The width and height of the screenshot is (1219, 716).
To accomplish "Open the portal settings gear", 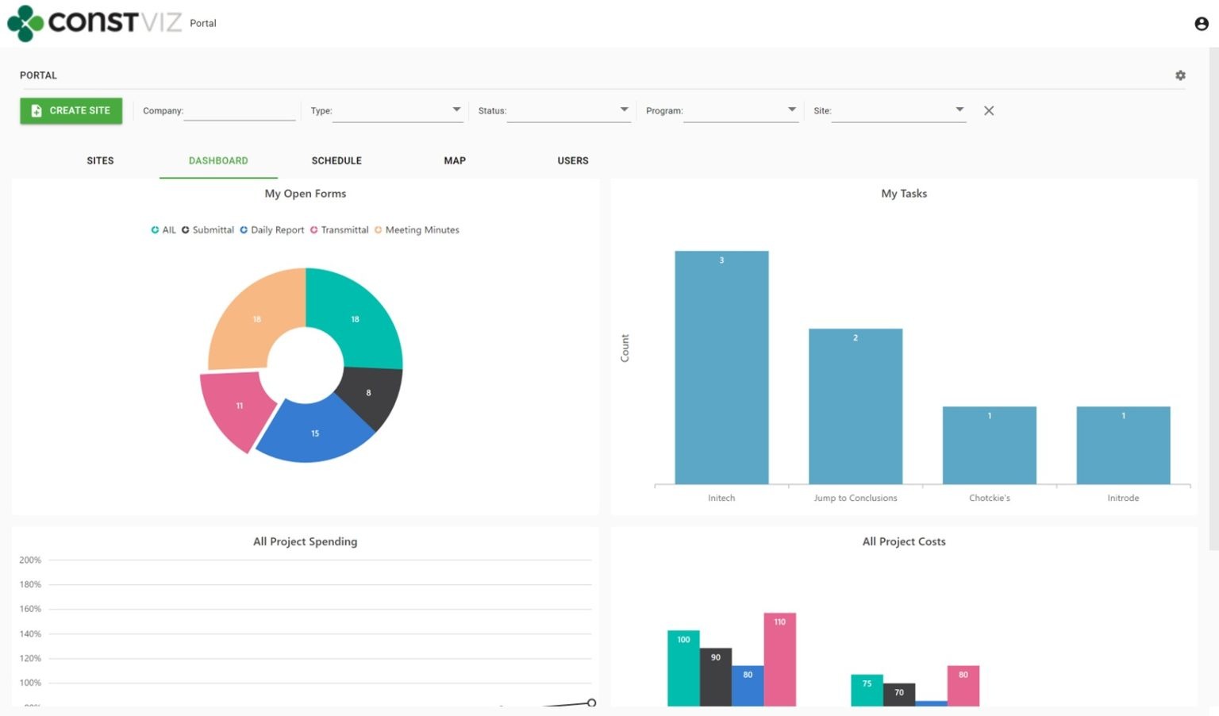I will coord(1180,75).
